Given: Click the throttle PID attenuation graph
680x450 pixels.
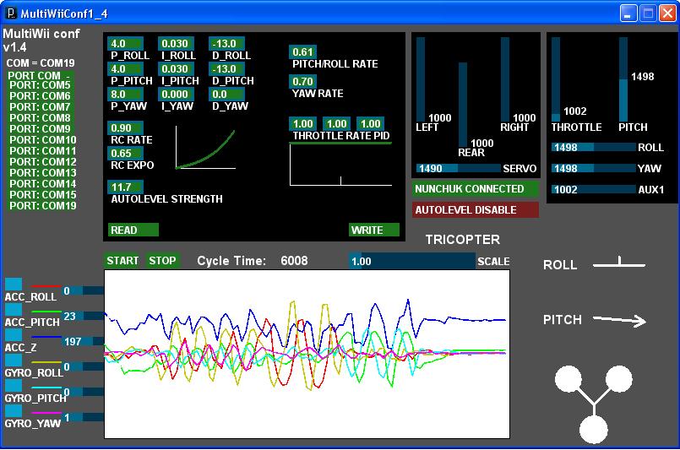Looking at the screenshot, I should coord(341,165).
